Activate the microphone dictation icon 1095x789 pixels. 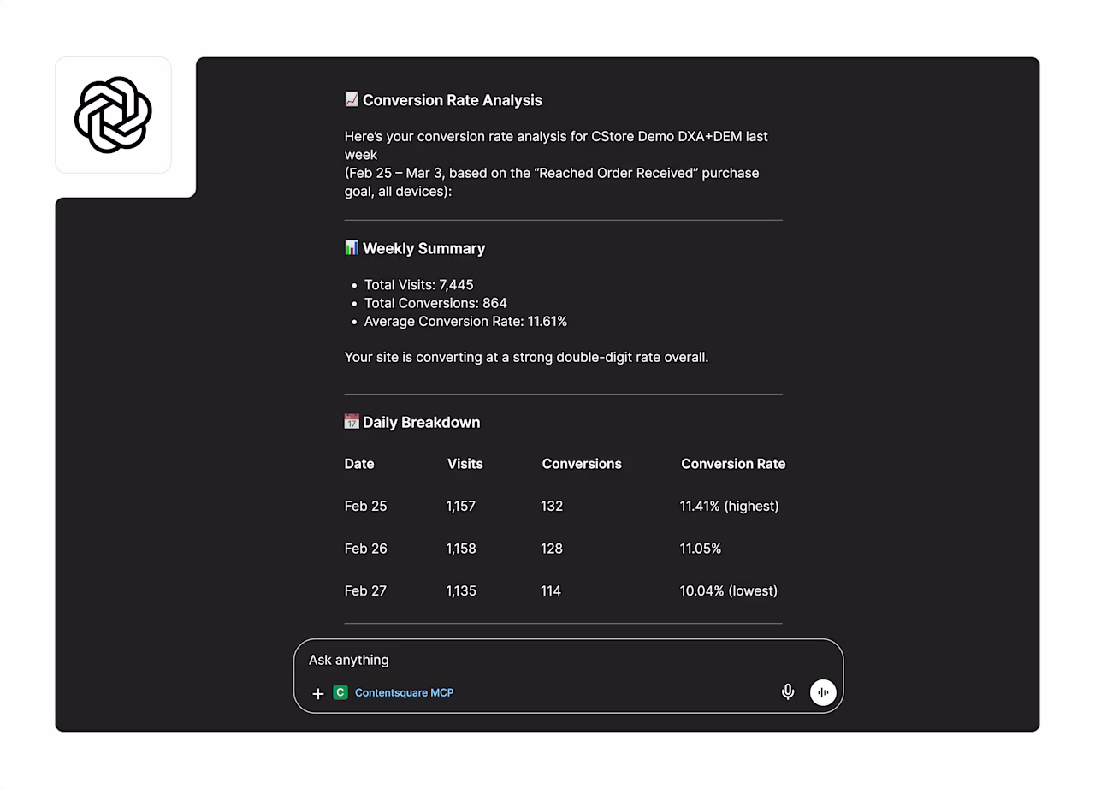[788, 691]
